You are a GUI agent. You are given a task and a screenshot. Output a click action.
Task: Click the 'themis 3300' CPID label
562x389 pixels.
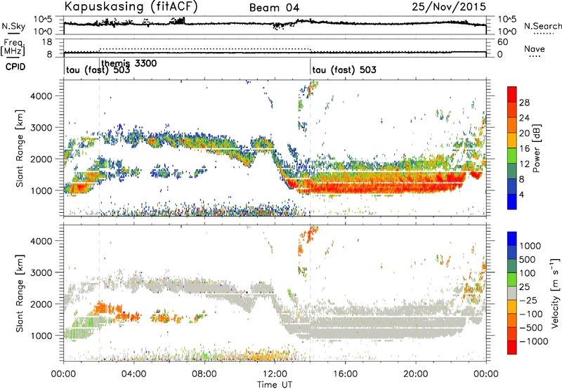(129, 63)
